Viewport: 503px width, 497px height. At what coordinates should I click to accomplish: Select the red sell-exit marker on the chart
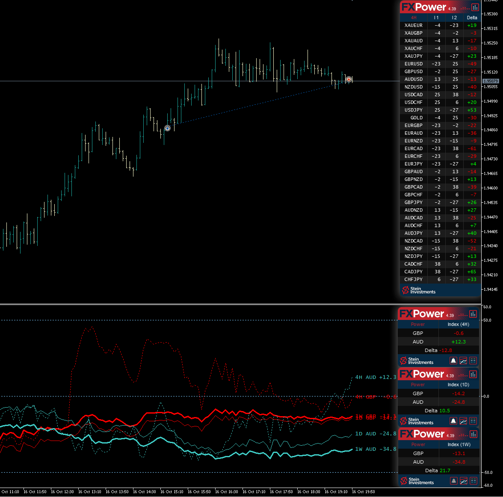coord(349,79)
